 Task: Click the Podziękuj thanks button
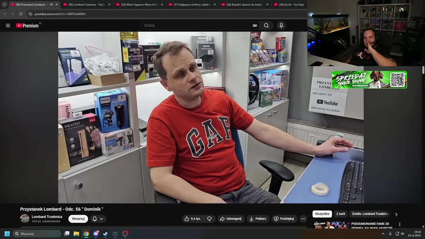click(284, 219)
